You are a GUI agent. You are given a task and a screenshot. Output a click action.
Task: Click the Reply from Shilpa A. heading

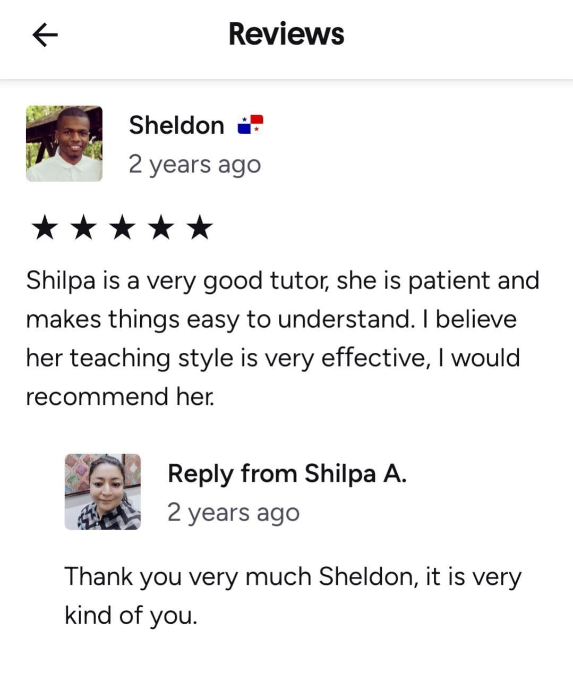(x=287, y=473)
